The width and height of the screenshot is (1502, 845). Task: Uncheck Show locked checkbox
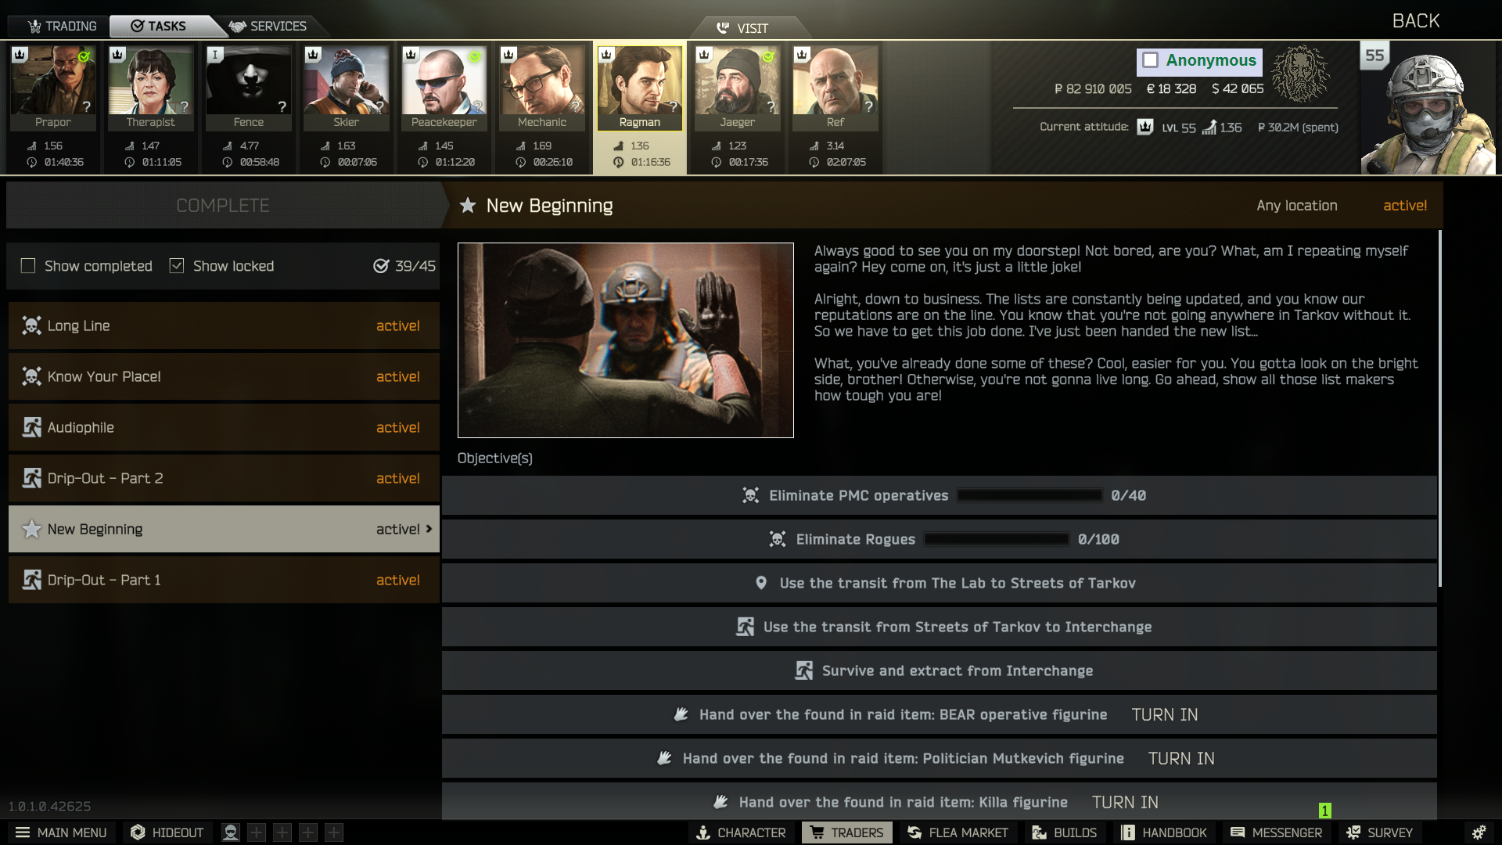(x=177, y=266)
